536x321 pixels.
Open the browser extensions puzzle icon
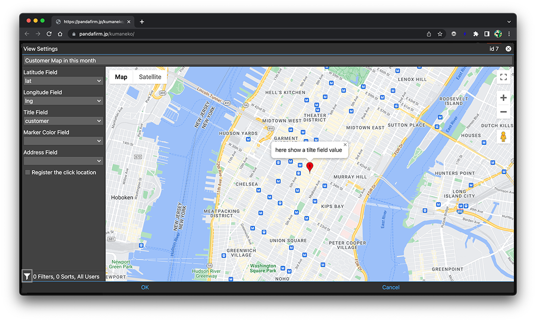pos(476,34)
